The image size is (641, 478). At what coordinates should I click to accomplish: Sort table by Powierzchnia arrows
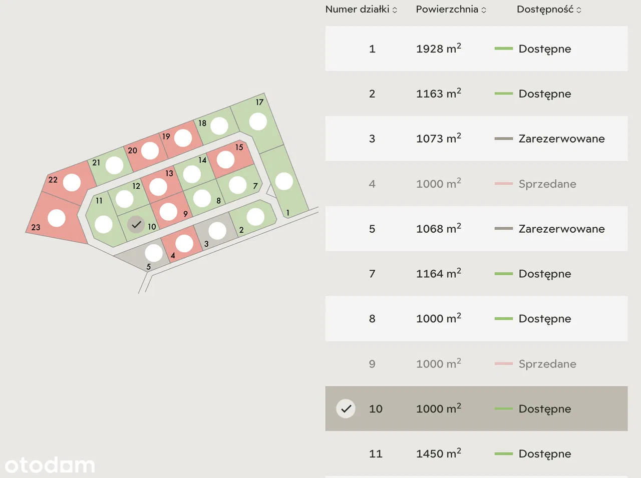pyautogui.click(x=484, y=10)
